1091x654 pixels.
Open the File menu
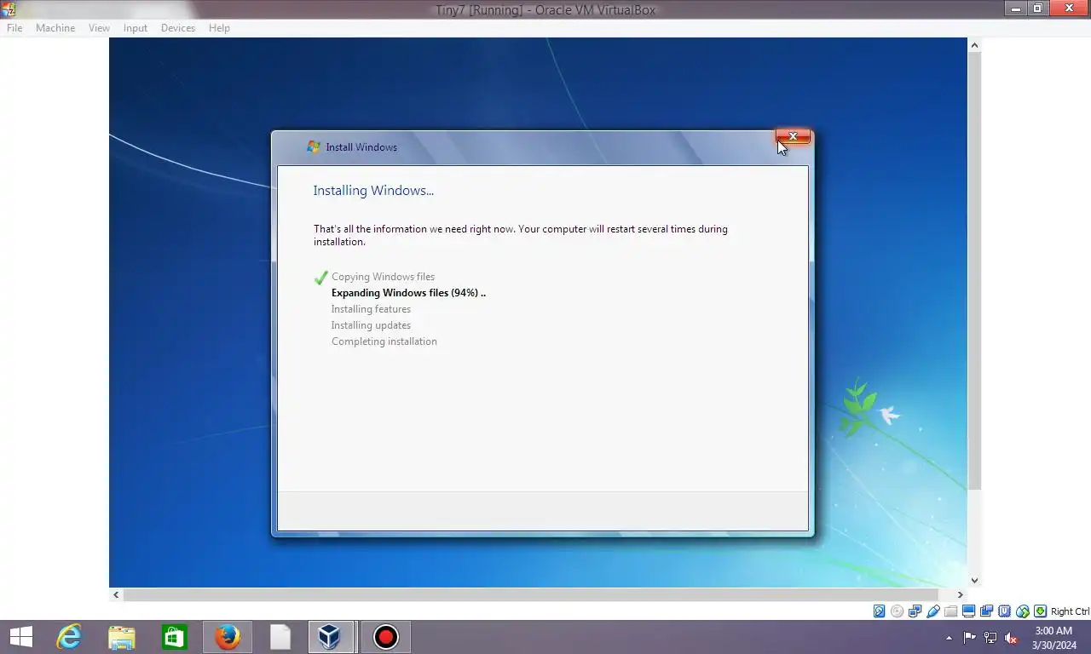coord(14,28)
